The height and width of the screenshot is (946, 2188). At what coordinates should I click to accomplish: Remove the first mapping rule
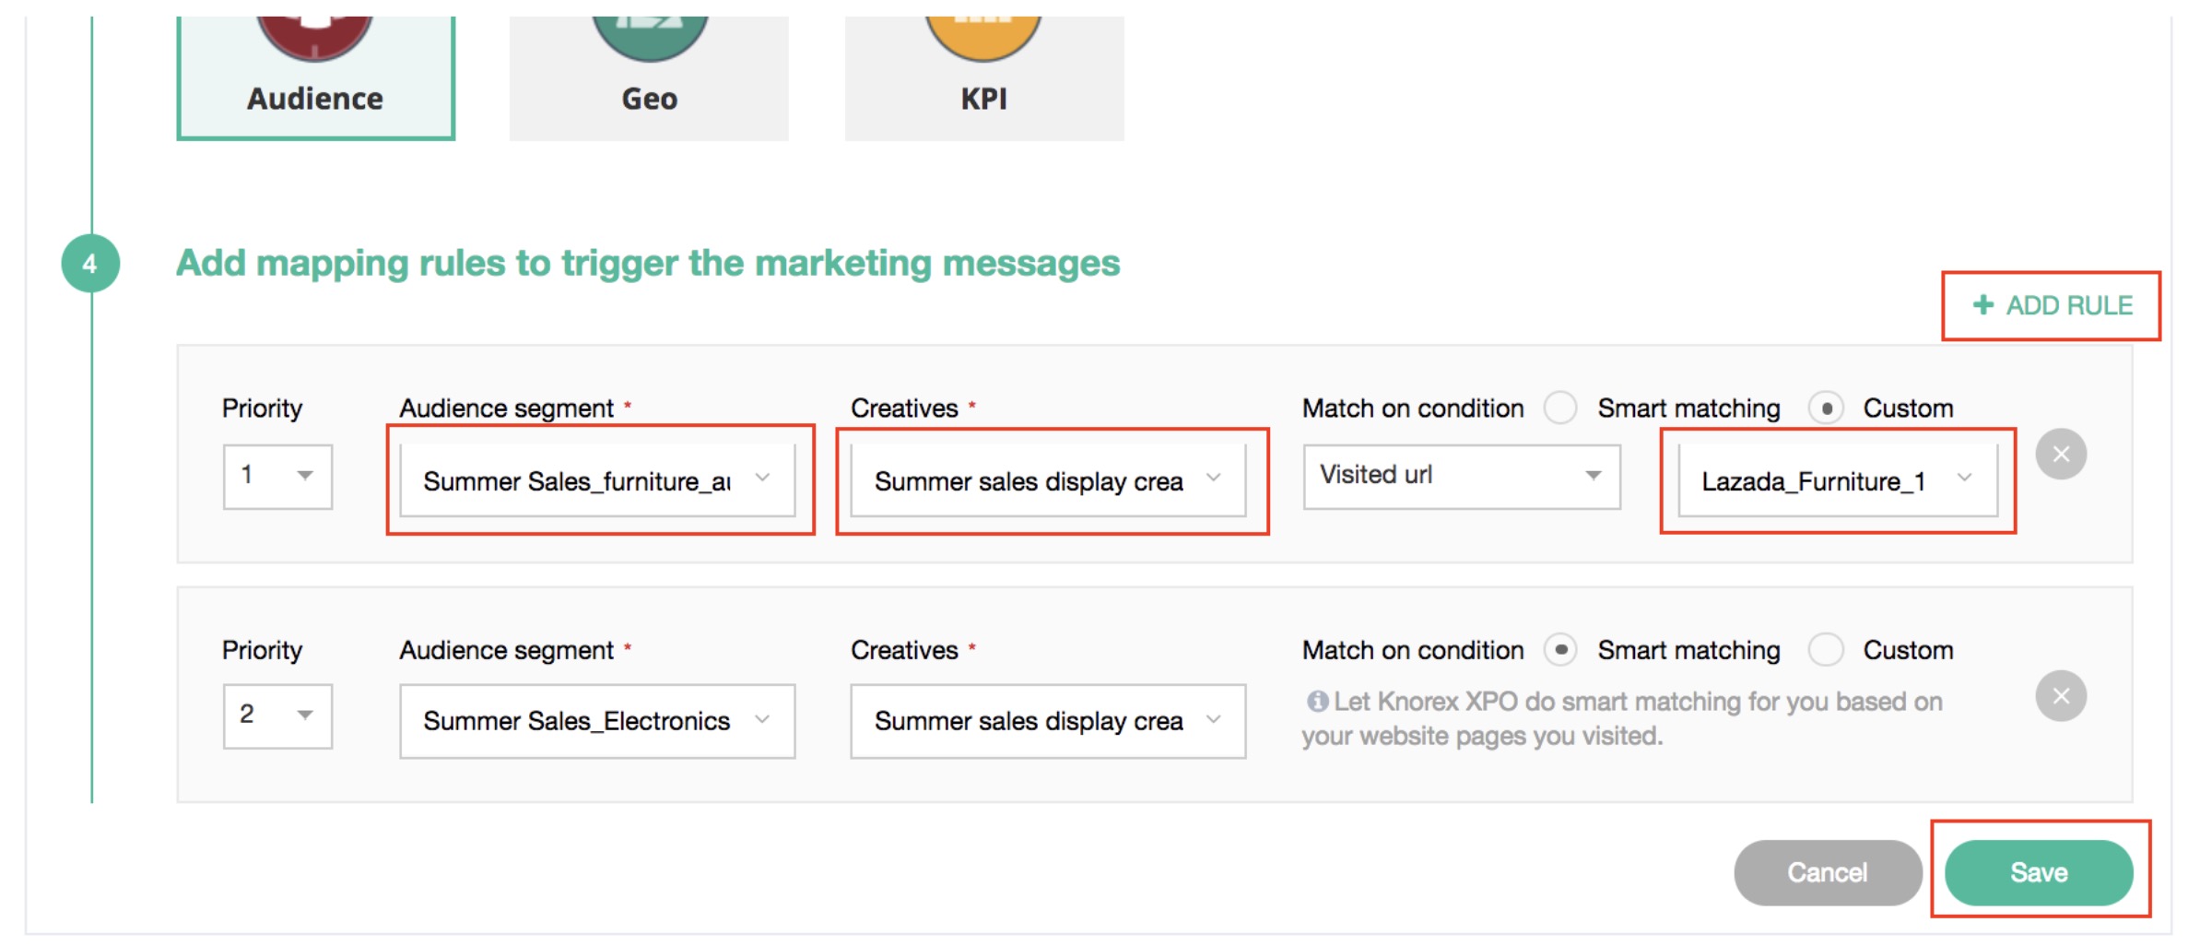point(2061,454)
